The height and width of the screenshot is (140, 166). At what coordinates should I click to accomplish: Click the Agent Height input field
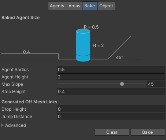[x=111, y=77]
